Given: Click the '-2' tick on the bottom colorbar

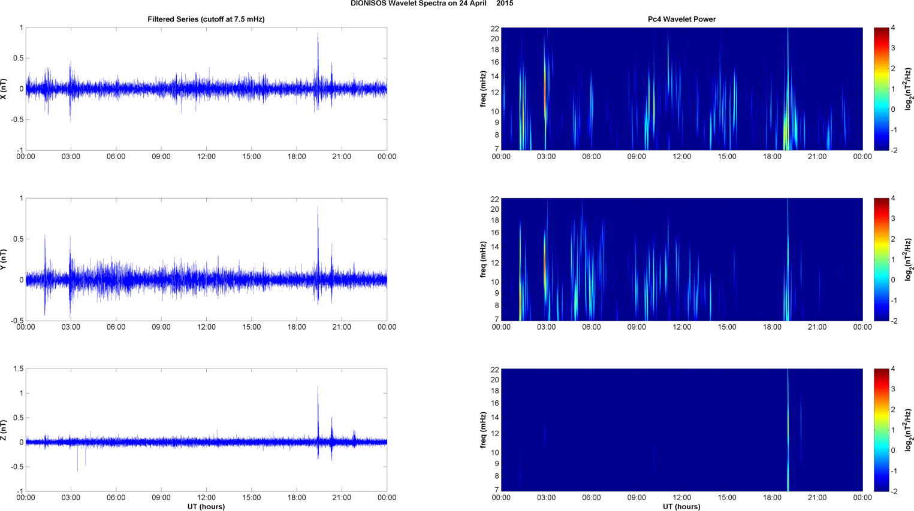Looking at the screenshot, I should coord(893,491).
